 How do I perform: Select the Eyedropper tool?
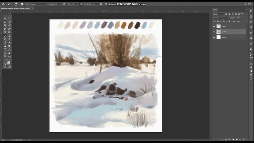pos(10,25)
